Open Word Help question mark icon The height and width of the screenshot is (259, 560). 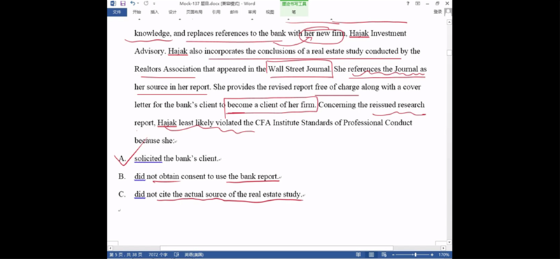(408, 3)
